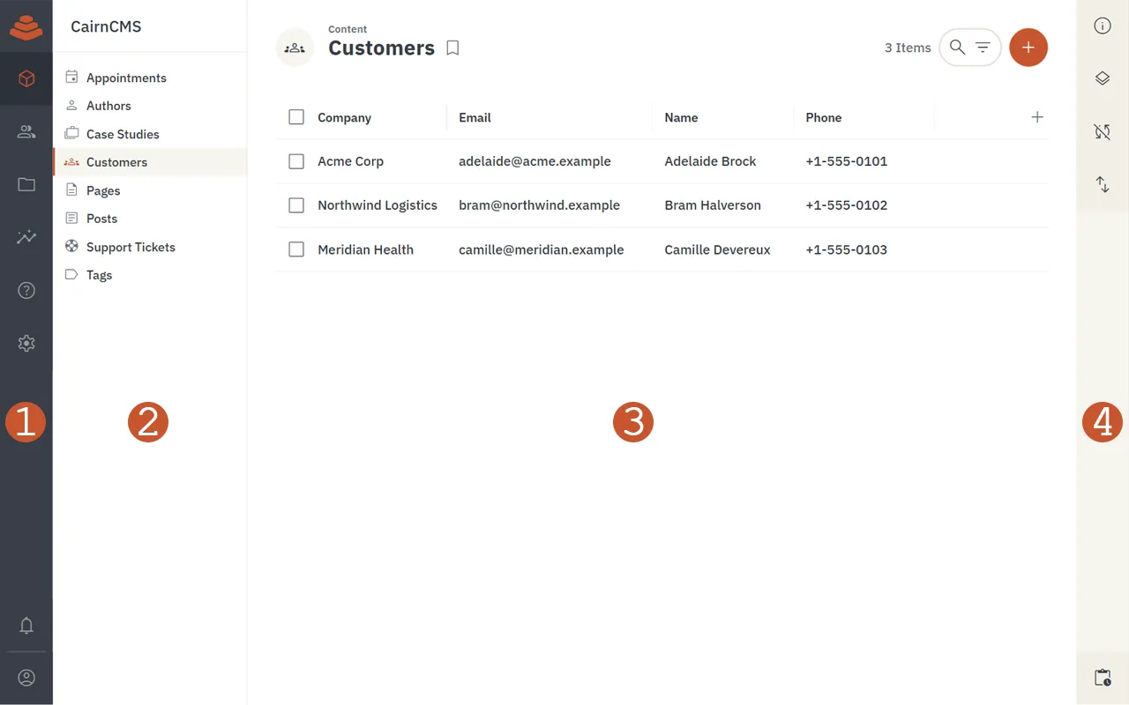Viewport: 1129px width, 705px height.
Task: Open the filter icon next to search
Action: tap(983, 48)
